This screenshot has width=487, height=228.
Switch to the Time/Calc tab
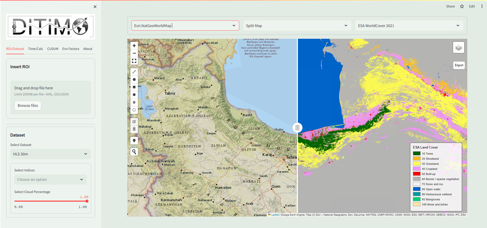[x=36, y=49]
